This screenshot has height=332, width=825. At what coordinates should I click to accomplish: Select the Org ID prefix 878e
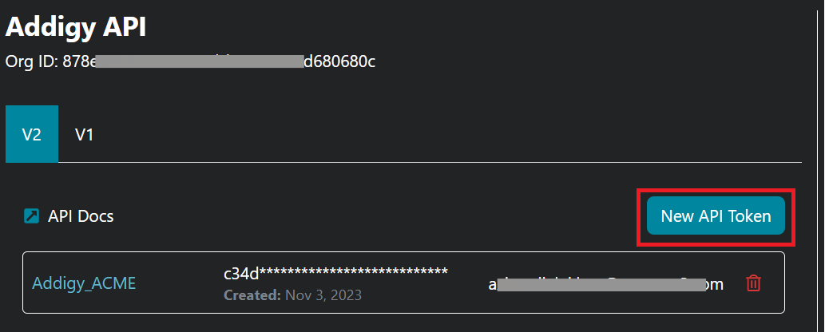point(79,61)
